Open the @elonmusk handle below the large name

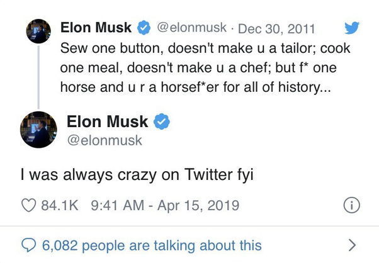[x=105, y=140]
